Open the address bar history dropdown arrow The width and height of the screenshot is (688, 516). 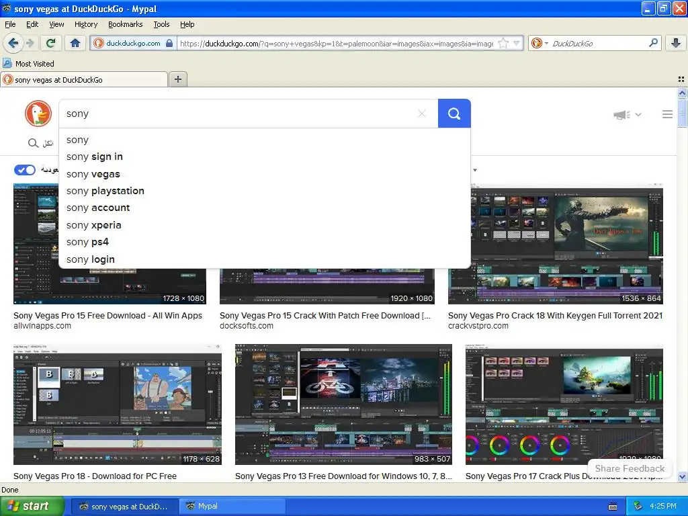[517, 43]
